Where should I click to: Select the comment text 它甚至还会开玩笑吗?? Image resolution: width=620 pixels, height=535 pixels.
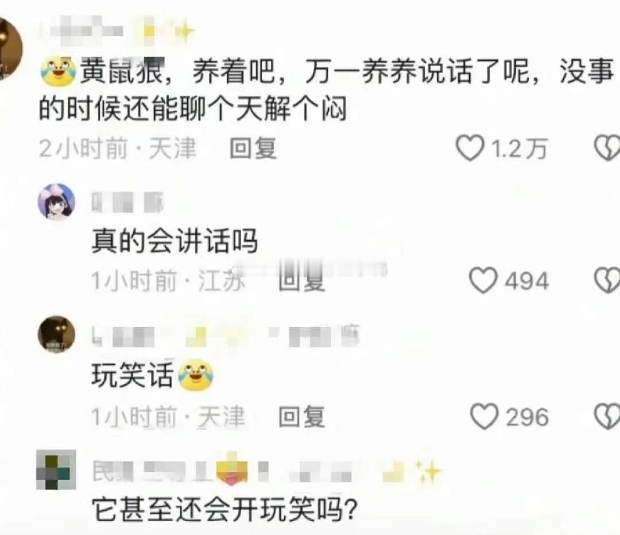(x=224, y=510)
